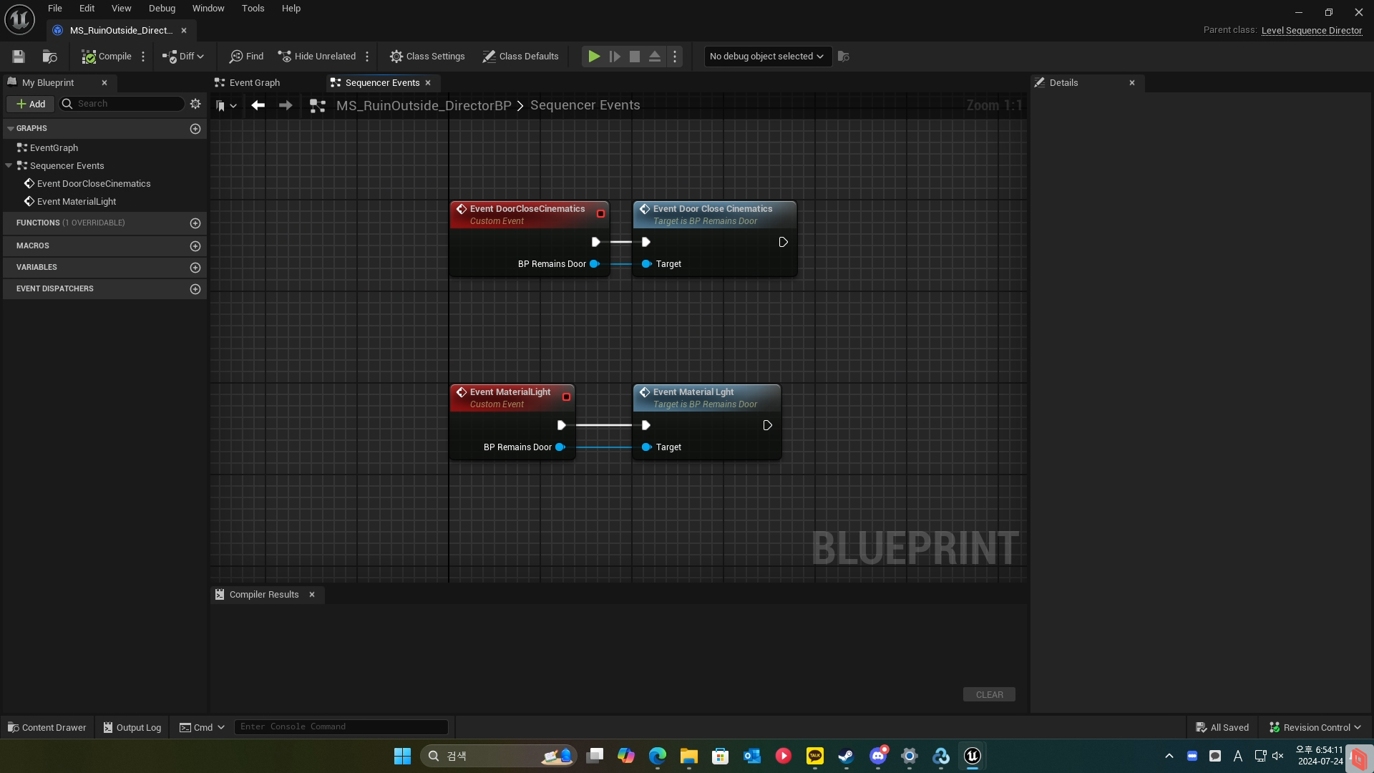
Task: Add a new macro with plus icon
Action: pyautogui.click(x=195, y=246)
